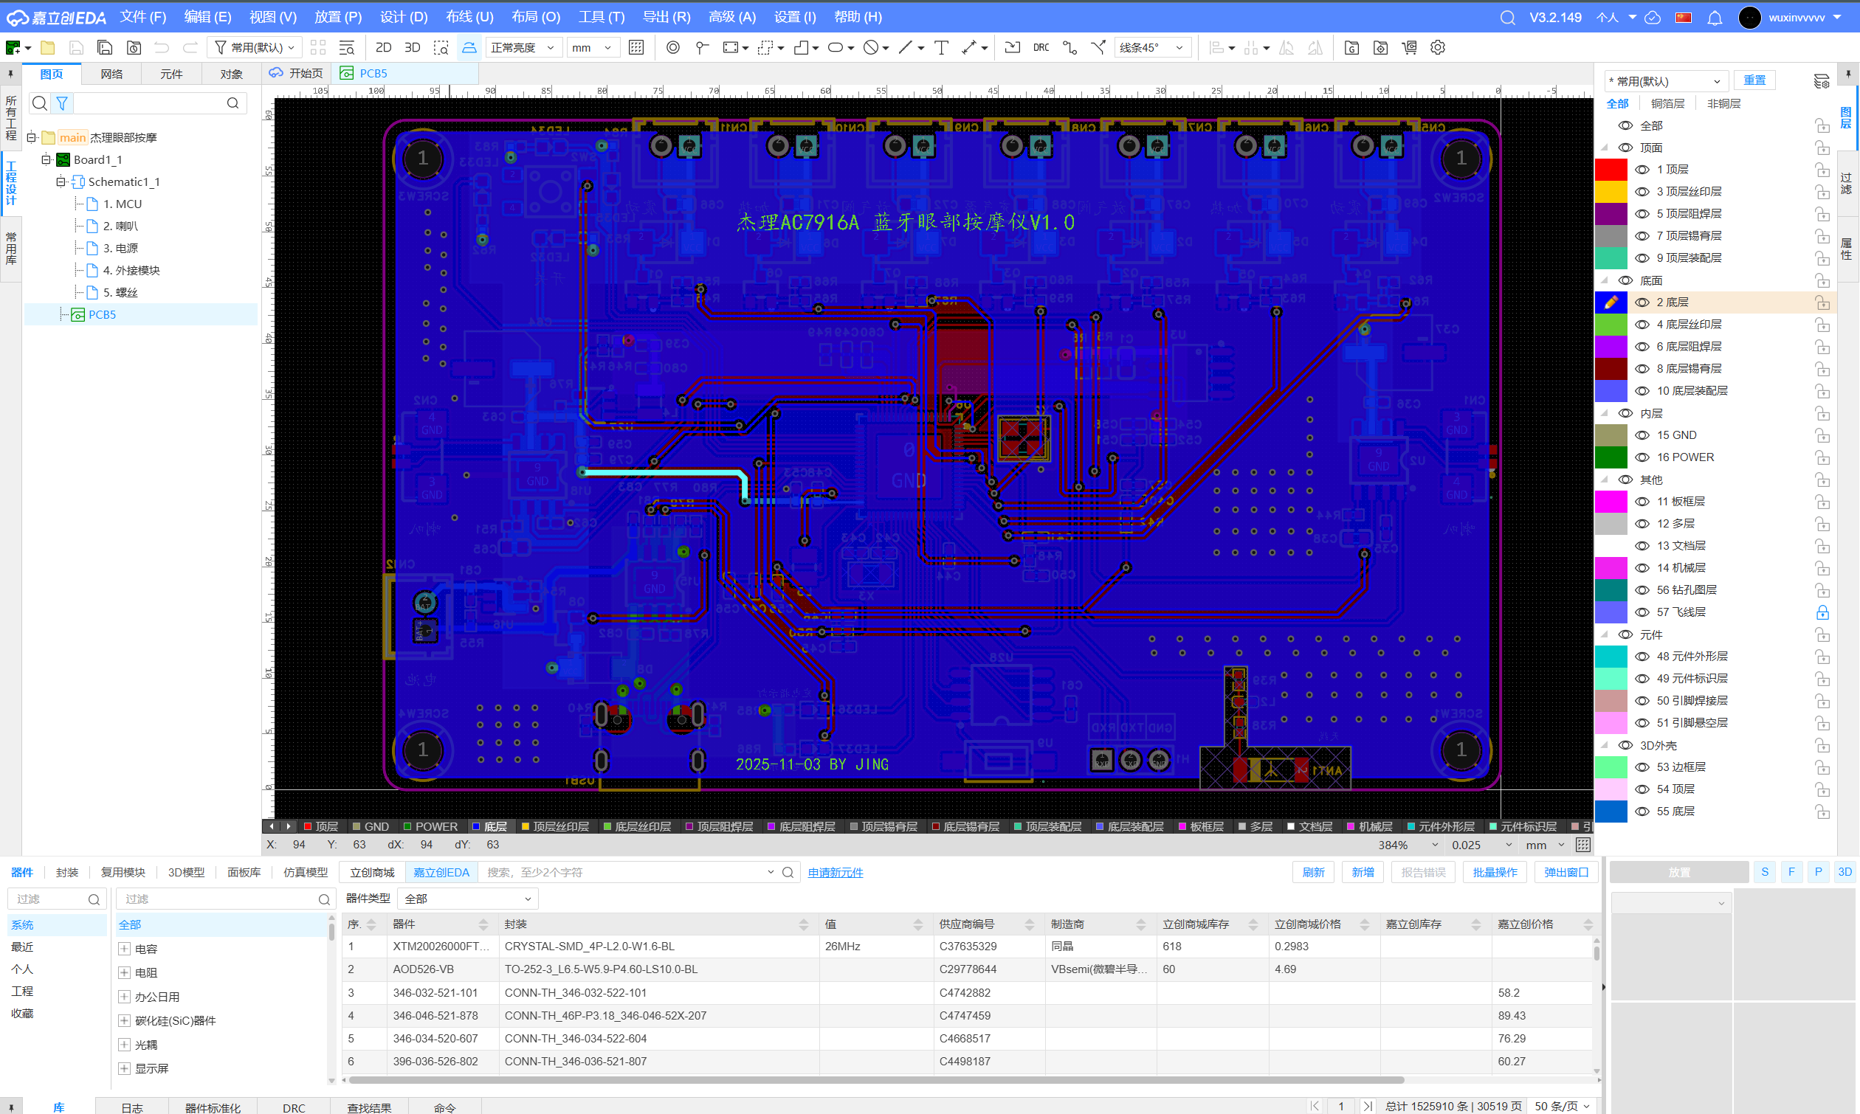Screen dimensions: 1860x1114
Task: Open the 正常亮度 brightness dropdown
Action: click(x=523, y=47)
